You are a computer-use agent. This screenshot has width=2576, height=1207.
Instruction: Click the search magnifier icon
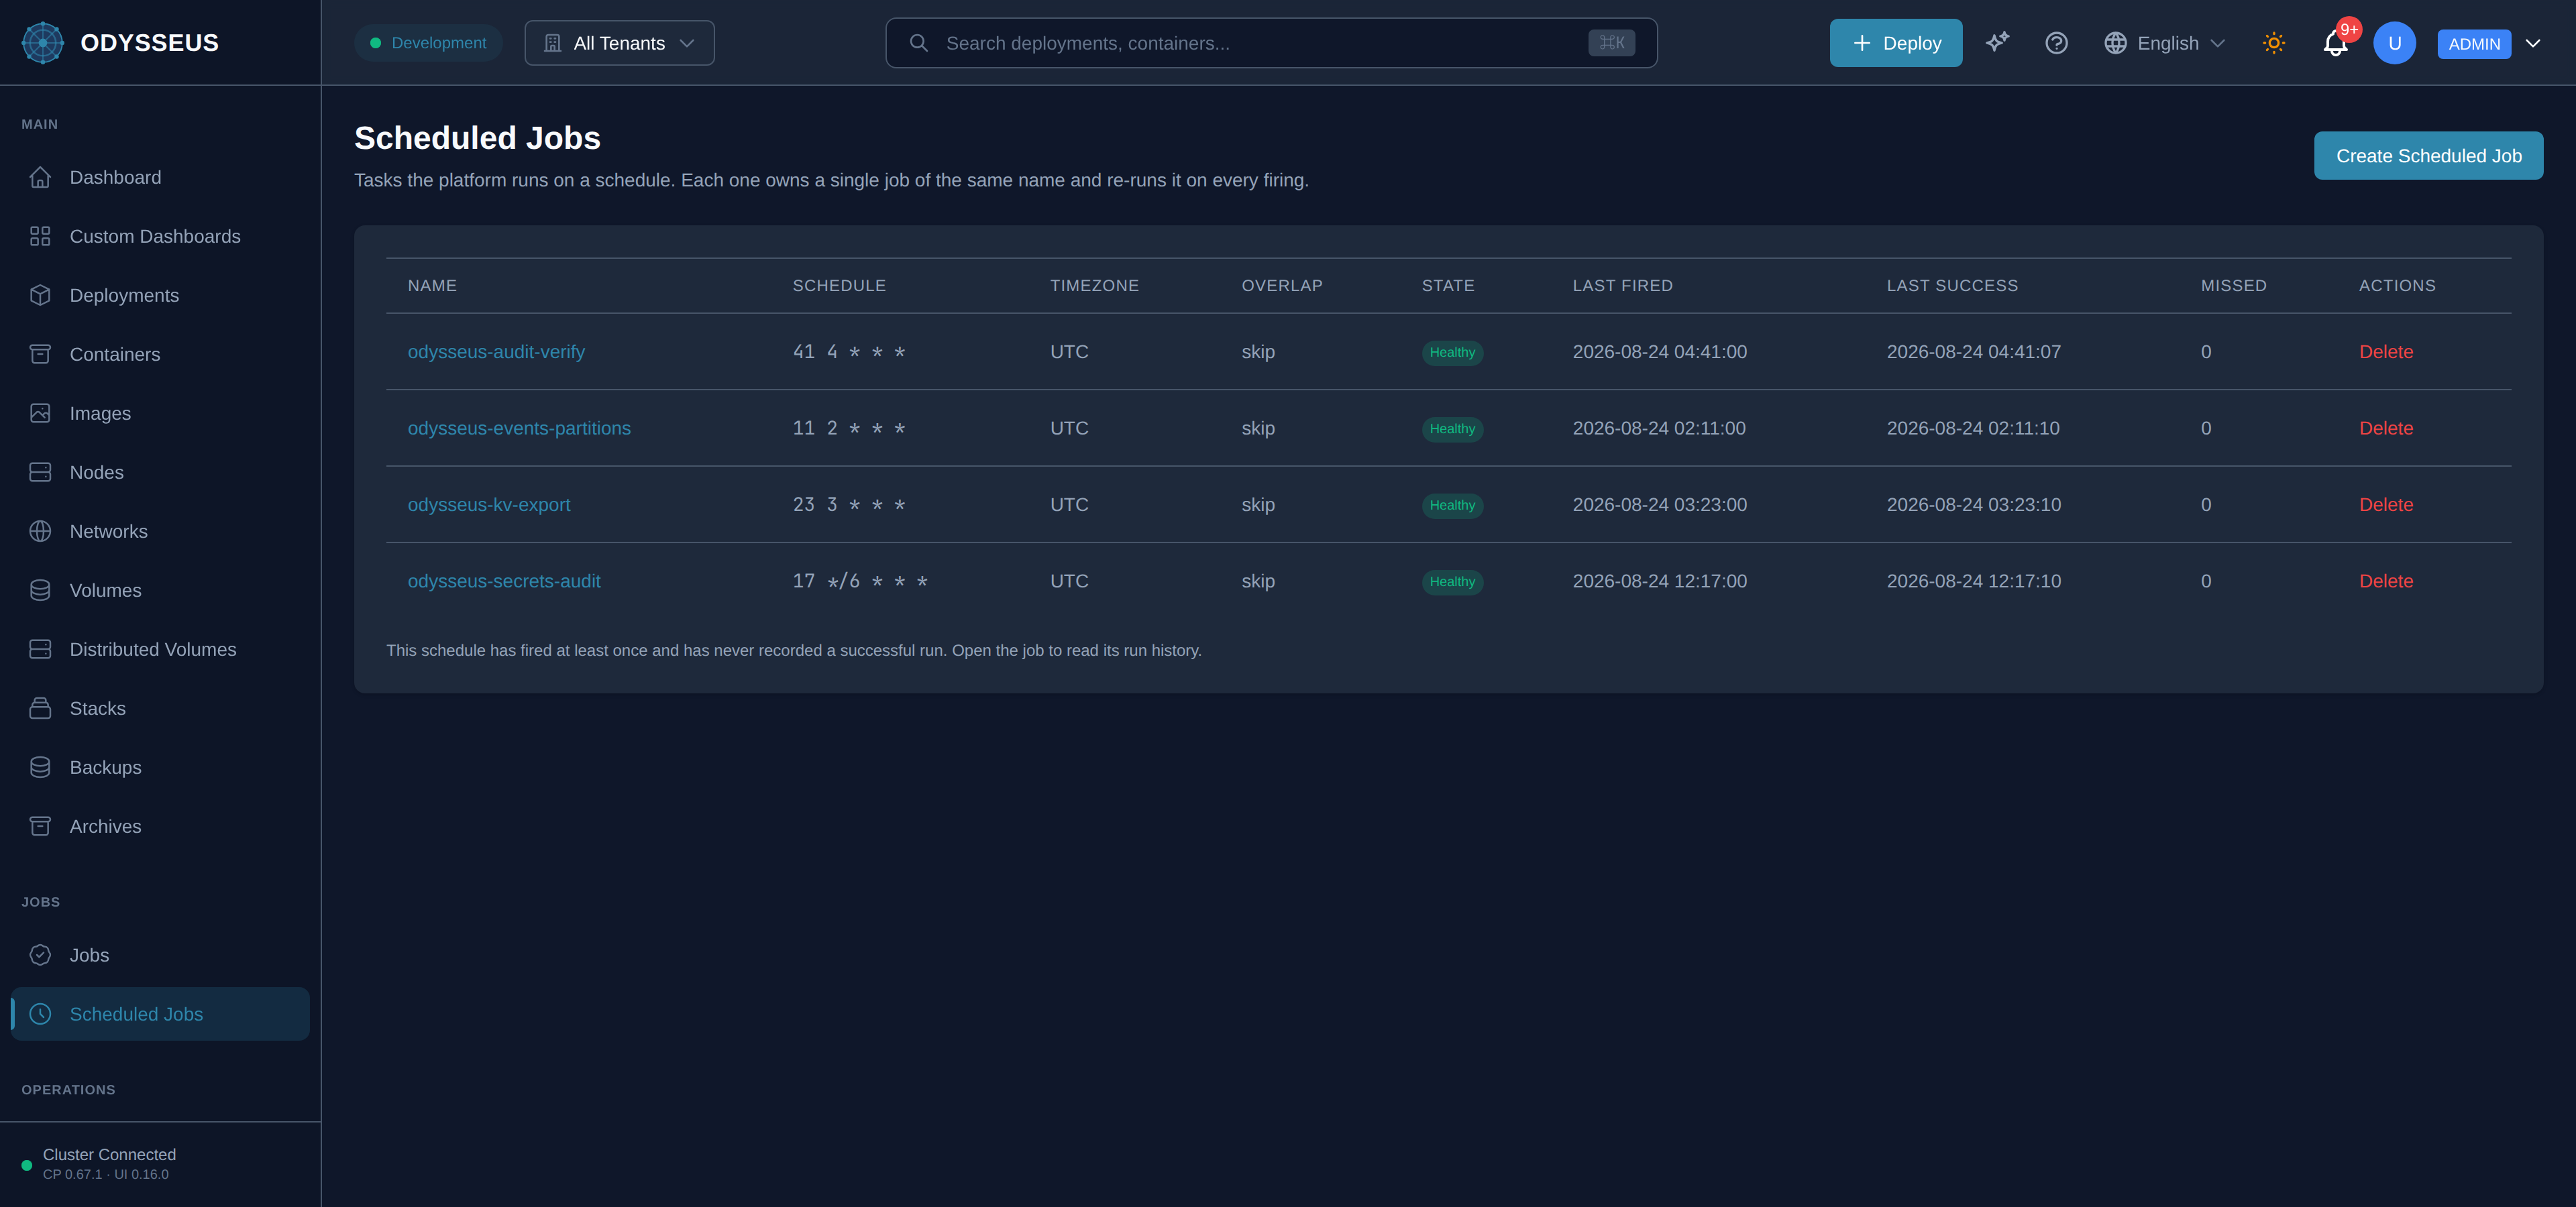click(x=919, y=43)
